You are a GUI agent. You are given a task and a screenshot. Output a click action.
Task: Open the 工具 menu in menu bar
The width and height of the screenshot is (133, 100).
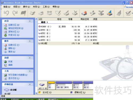[x=46, y=7]
